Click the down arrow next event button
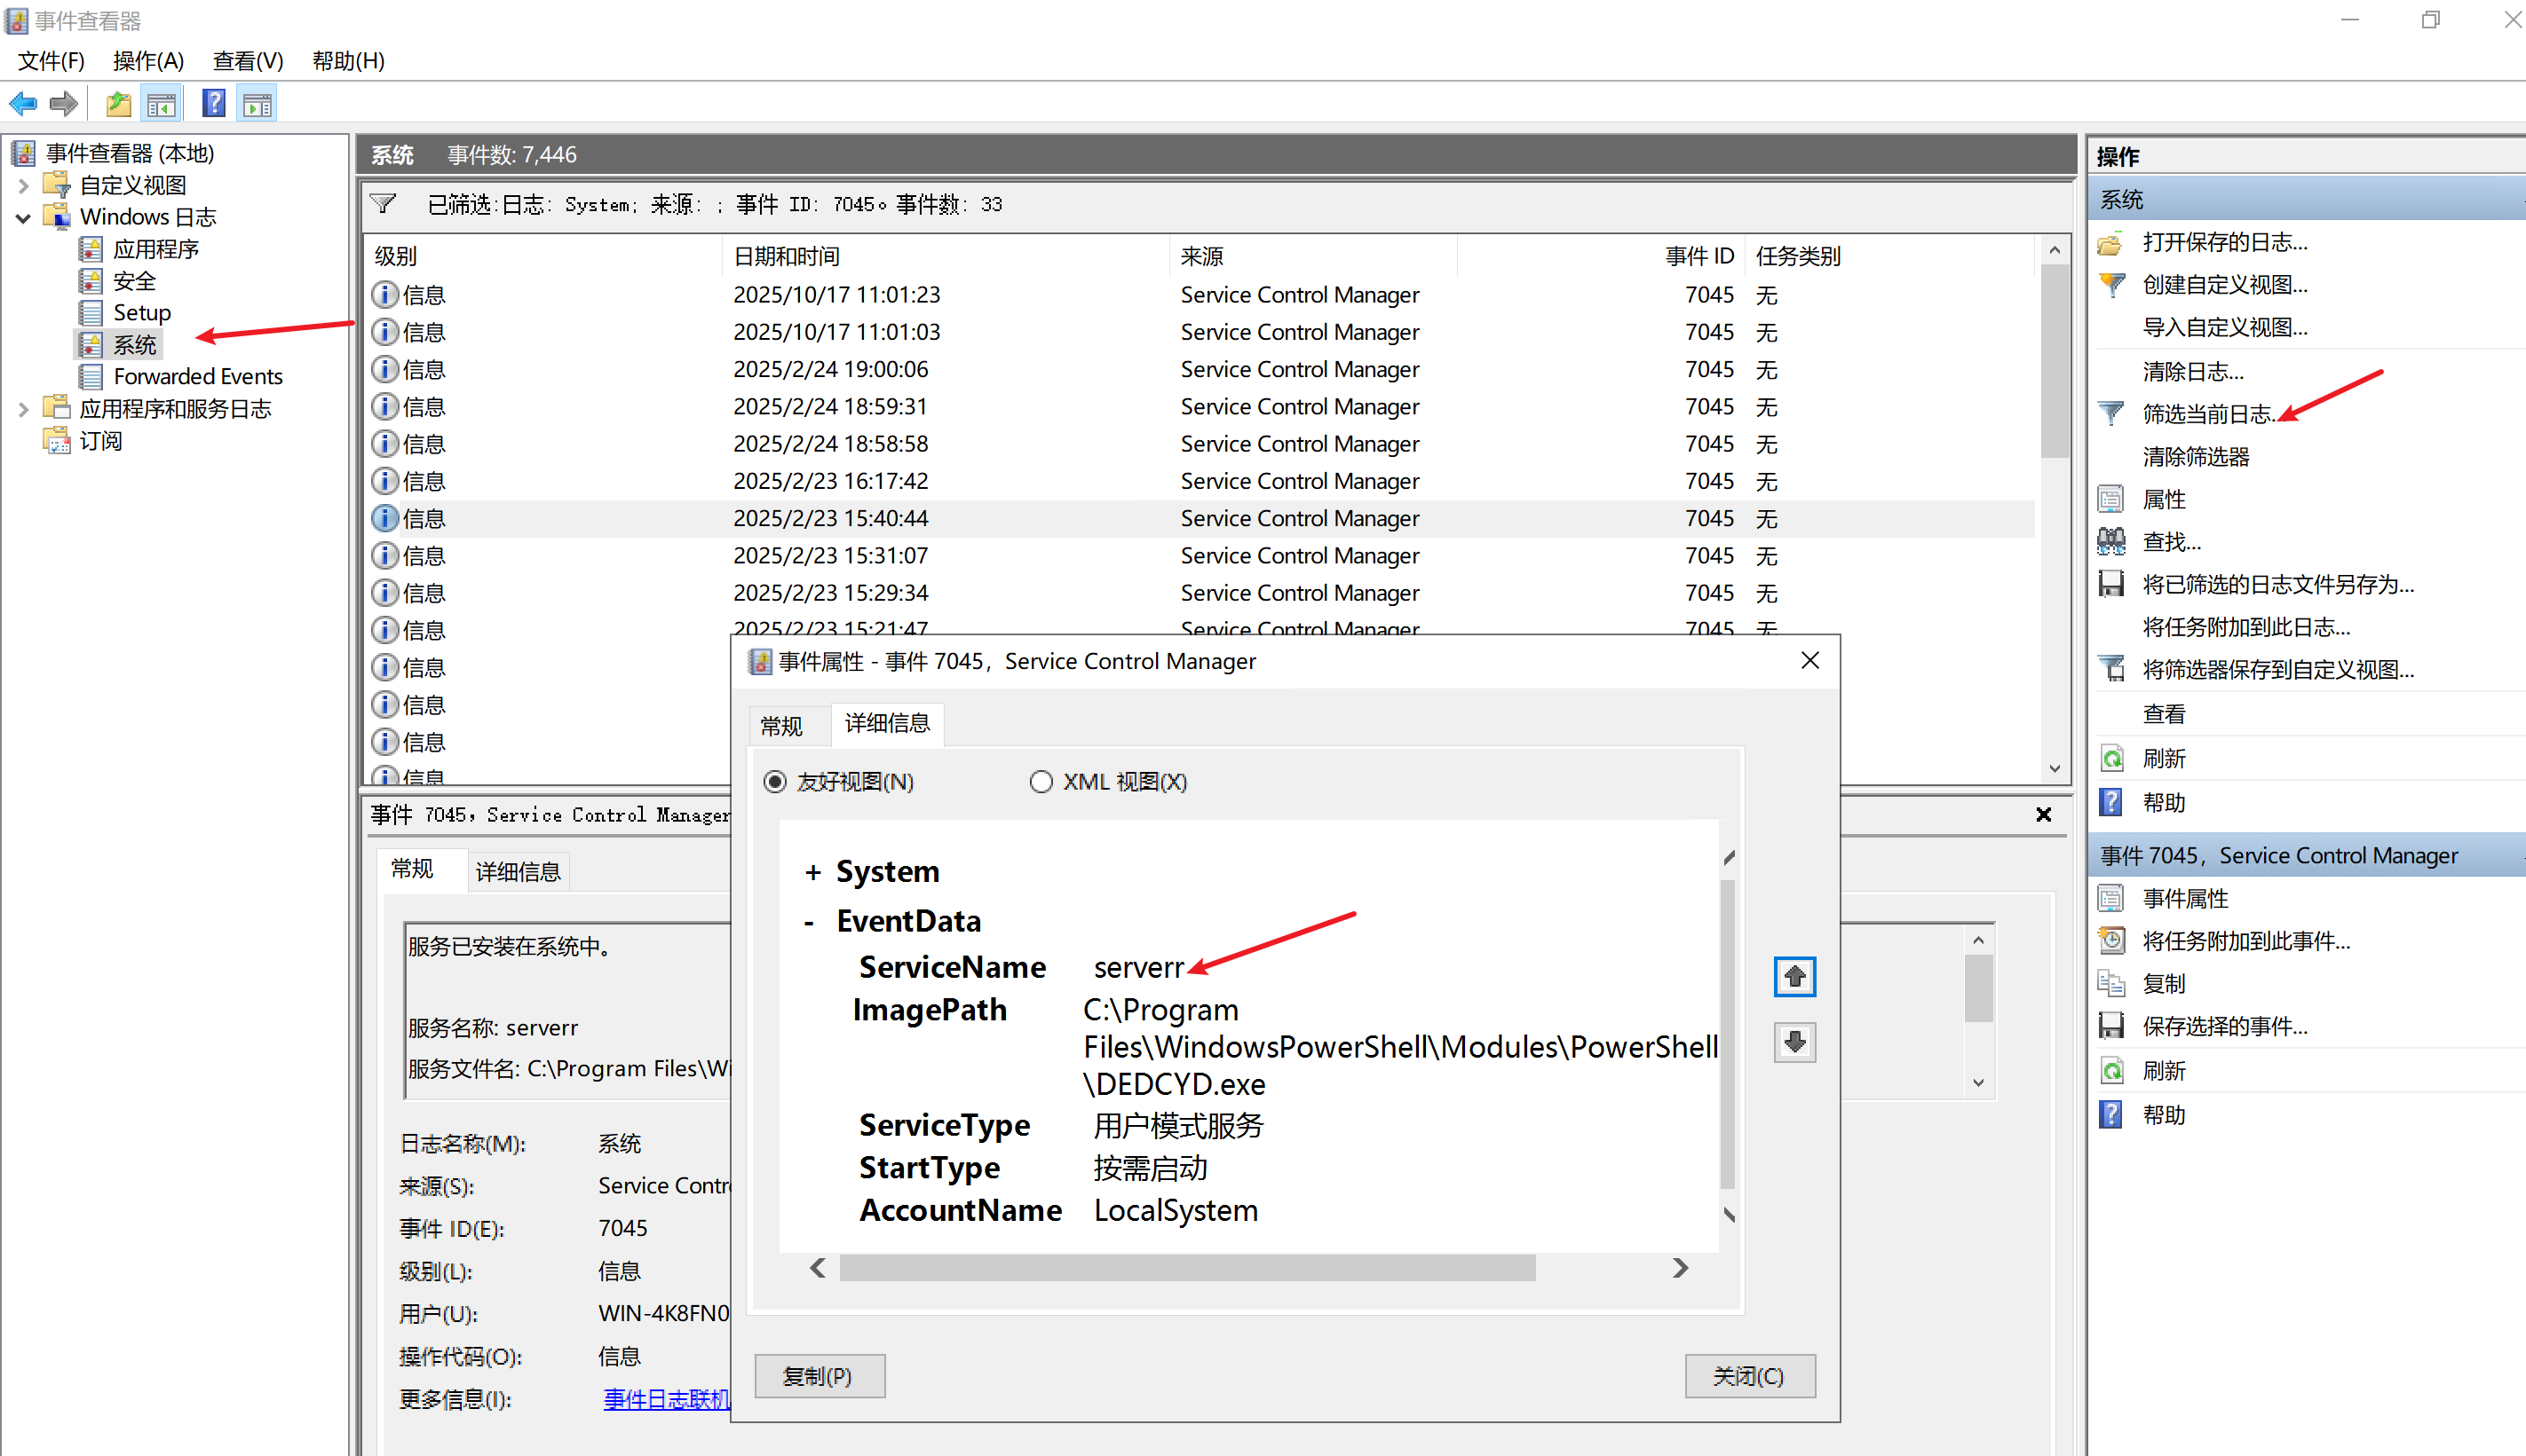The height and width of the screenshot is (1456, 2526). coord(1794,1042)
